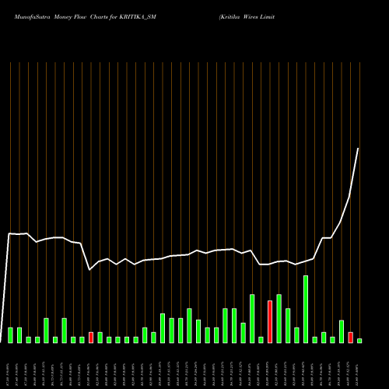Select the final small green bar on the right
This screenshot has width=389, height=389.
point(359,341)
